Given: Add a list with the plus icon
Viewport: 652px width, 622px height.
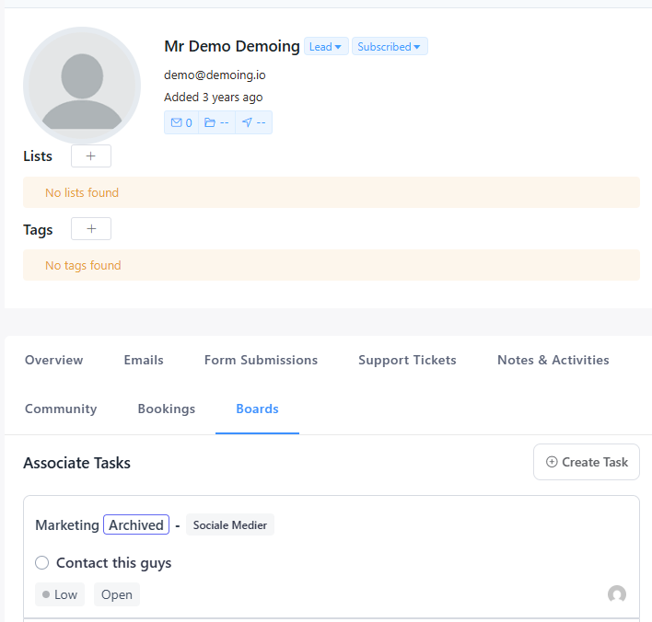Looking at the screenshot, I should point(90,156).
